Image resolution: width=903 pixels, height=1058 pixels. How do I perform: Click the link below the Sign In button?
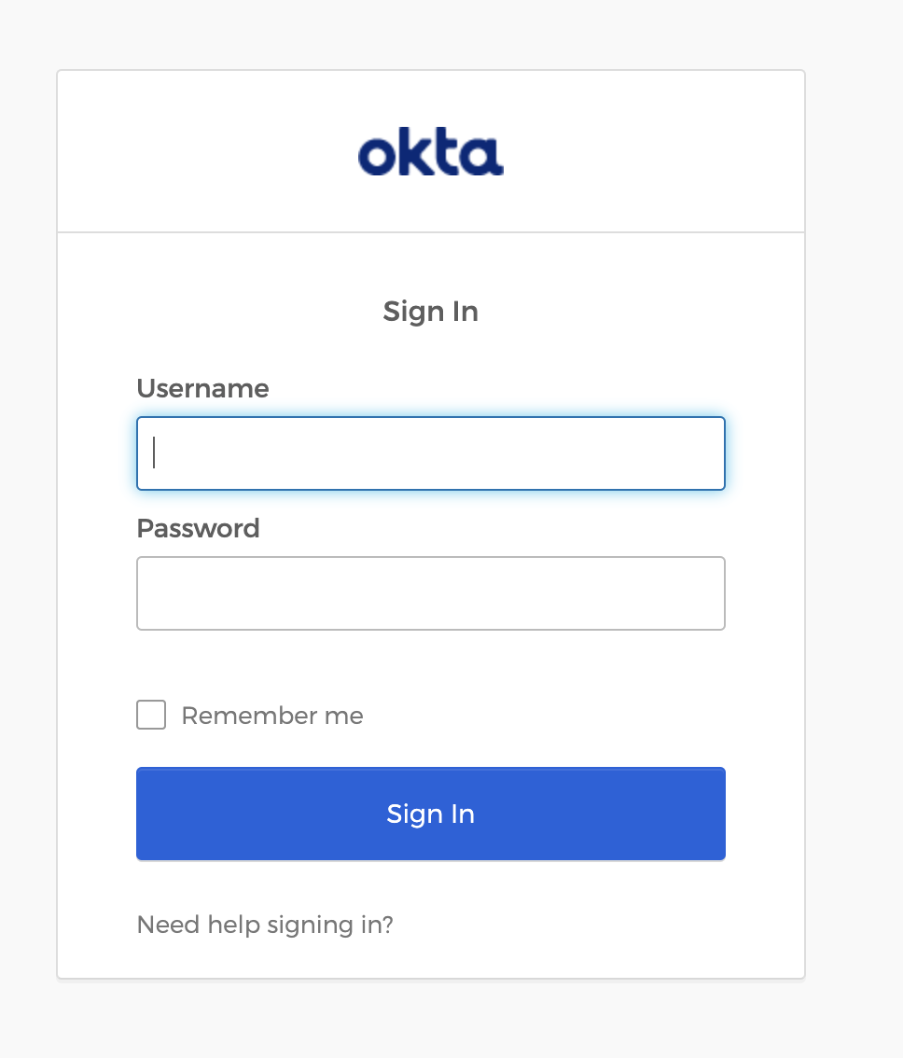[x=265, y=925]
